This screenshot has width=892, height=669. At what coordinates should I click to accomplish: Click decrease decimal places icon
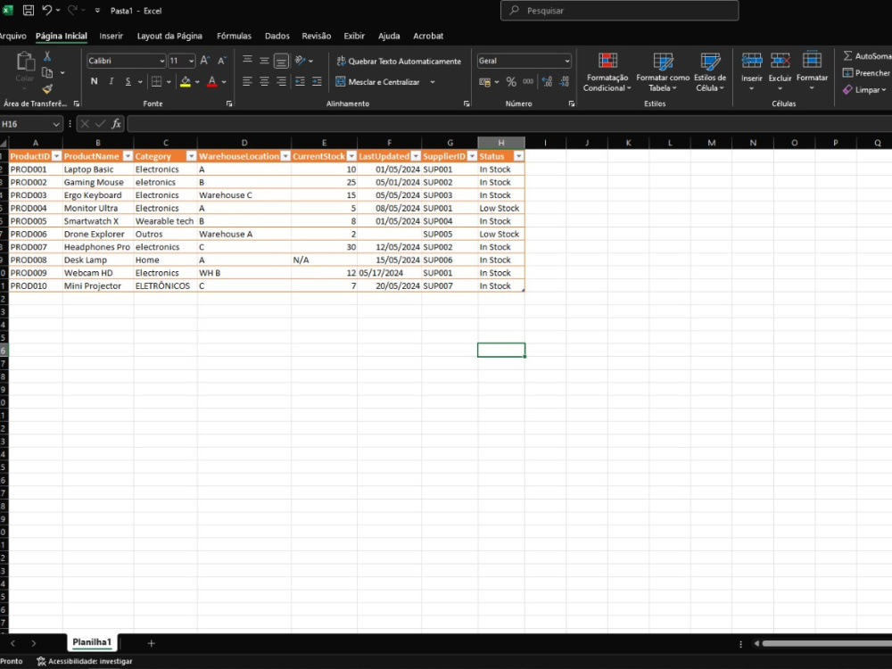coord(564,82)
